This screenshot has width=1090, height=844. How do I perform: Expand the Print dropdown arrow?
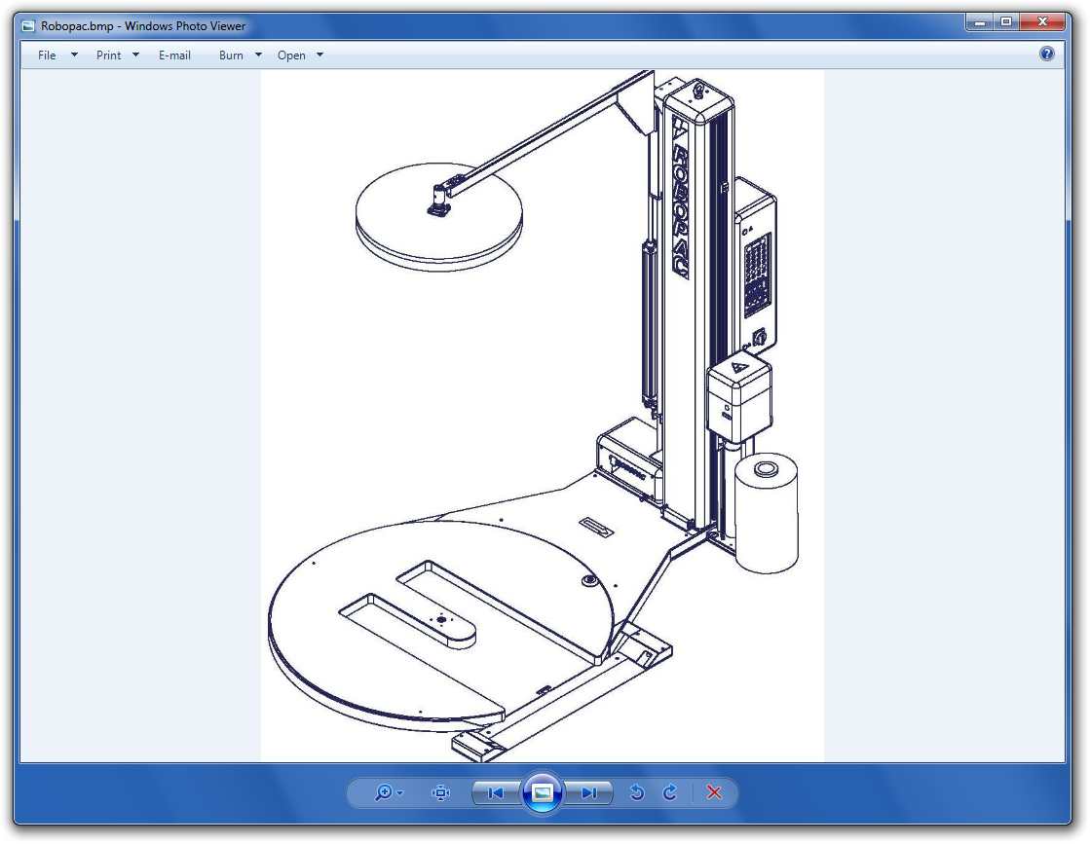click(135, 55)
